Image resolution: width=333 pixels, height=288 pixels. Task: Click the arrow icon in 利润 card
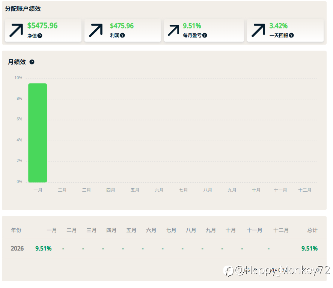click(x=96, y=30)
